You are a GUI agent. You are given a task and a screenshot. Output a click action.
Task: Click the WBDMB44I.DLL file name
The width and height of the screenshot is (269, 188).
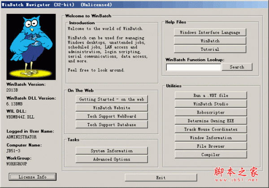pos(20,117)
